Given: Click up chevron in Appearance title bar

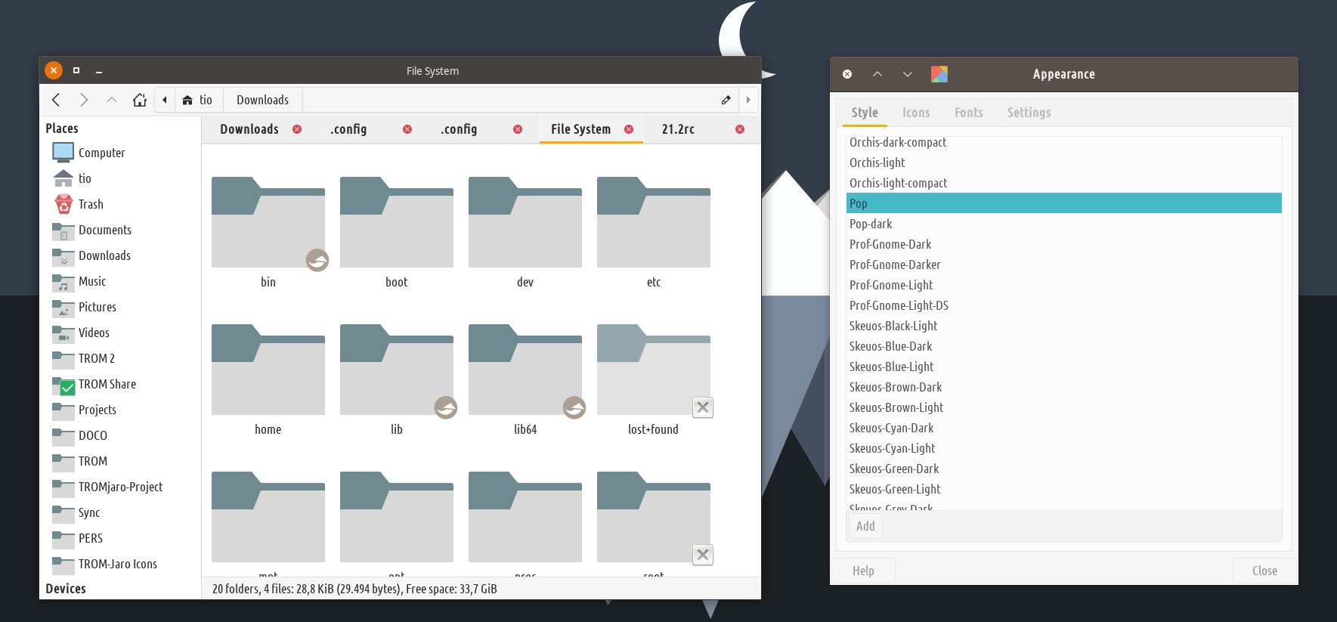Looking at the screenshot, I should click(877, 74).
